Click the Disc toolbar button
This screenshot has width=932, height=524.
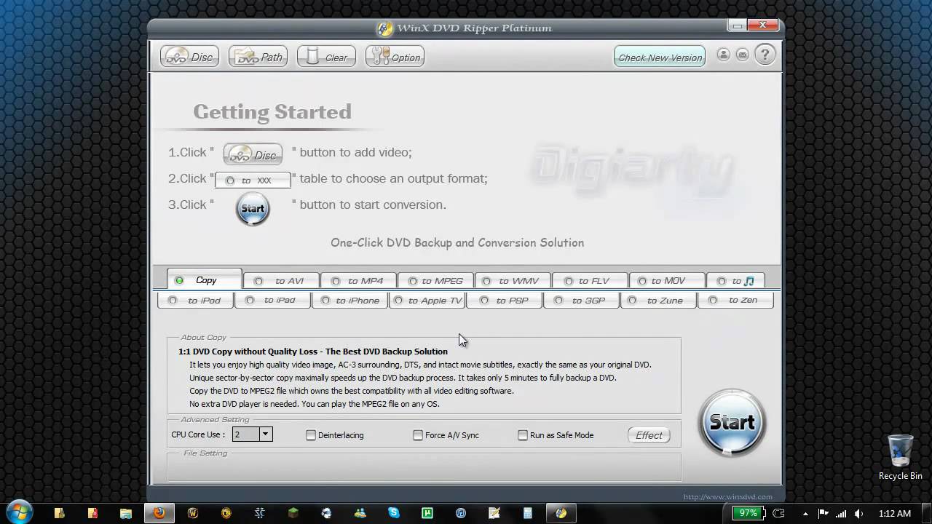pos(189,57)
